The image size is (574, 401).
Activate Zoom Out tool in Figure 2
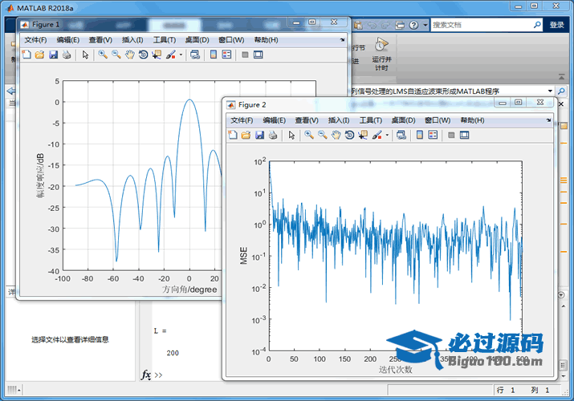[323, 136]
